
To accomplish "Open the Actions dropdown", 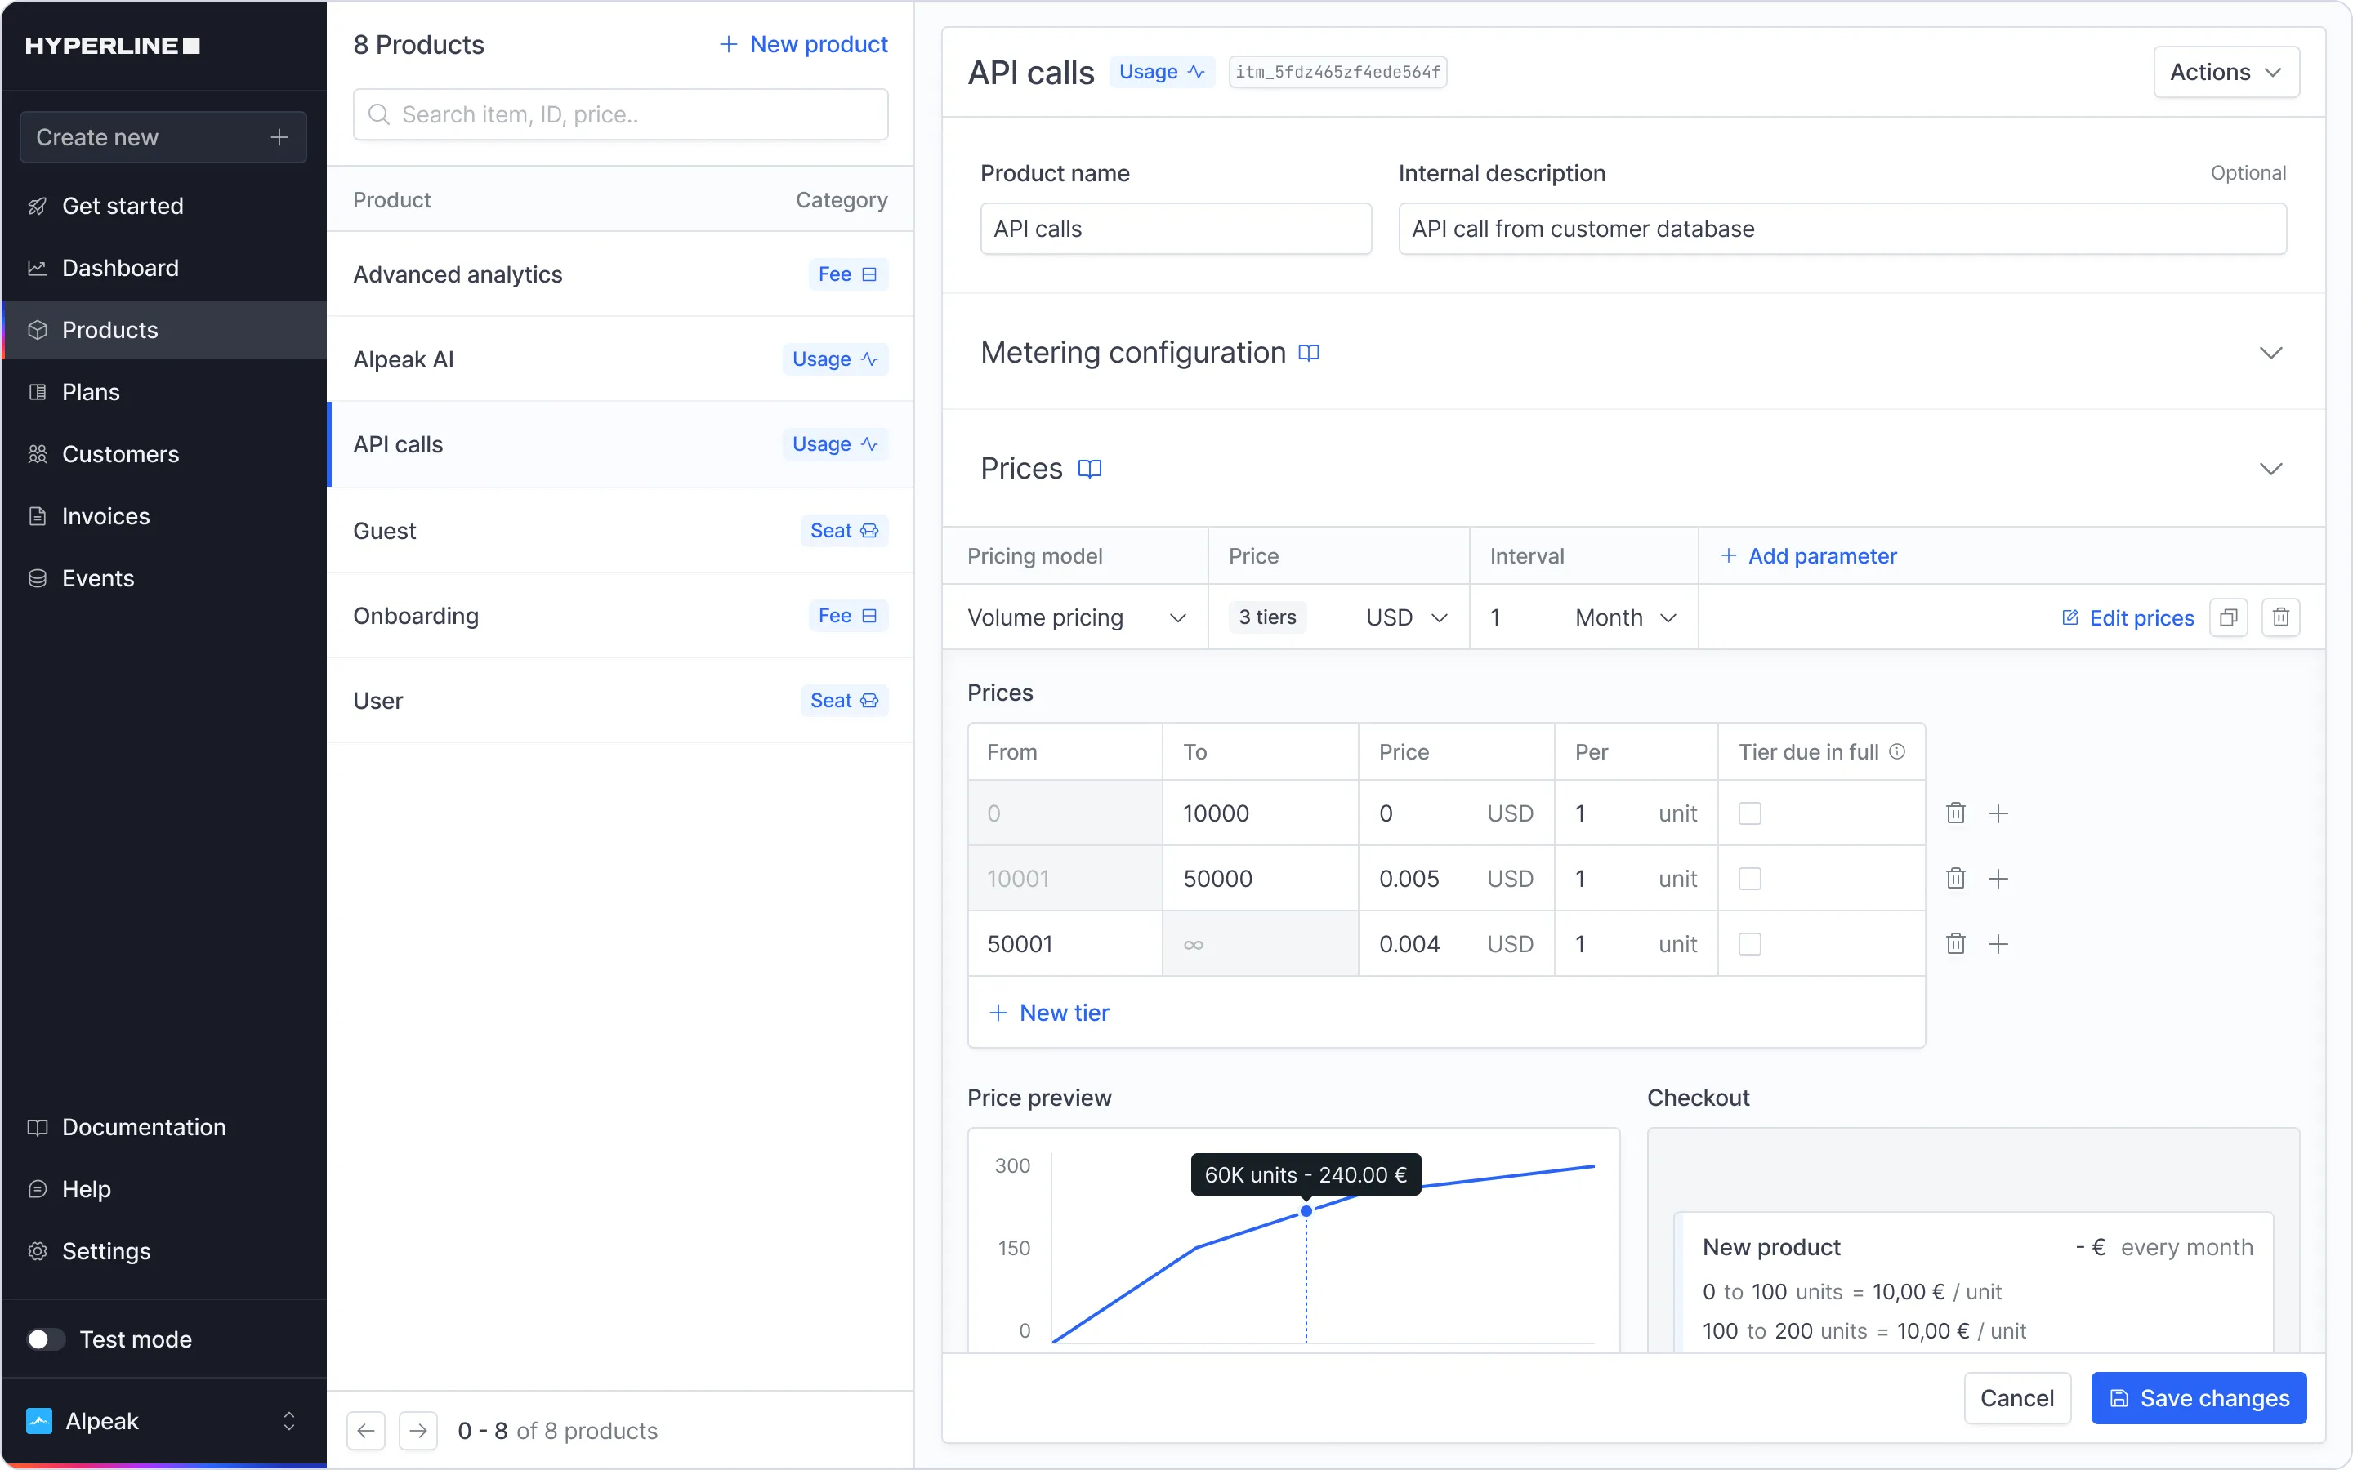I will (x=2226, y=71).
